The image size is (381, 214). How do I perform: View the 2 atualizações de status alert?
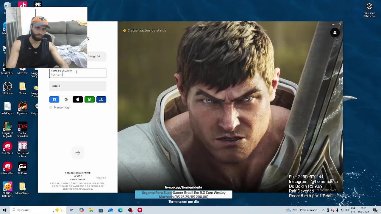[x=145, y=30]
